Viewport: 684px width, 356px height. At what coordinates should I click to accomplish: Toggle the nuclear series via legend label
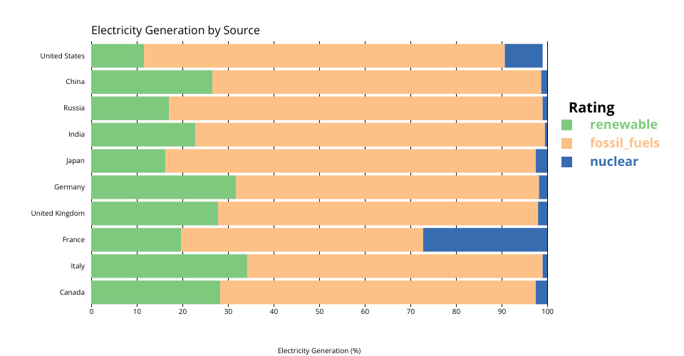pos(613,162)
